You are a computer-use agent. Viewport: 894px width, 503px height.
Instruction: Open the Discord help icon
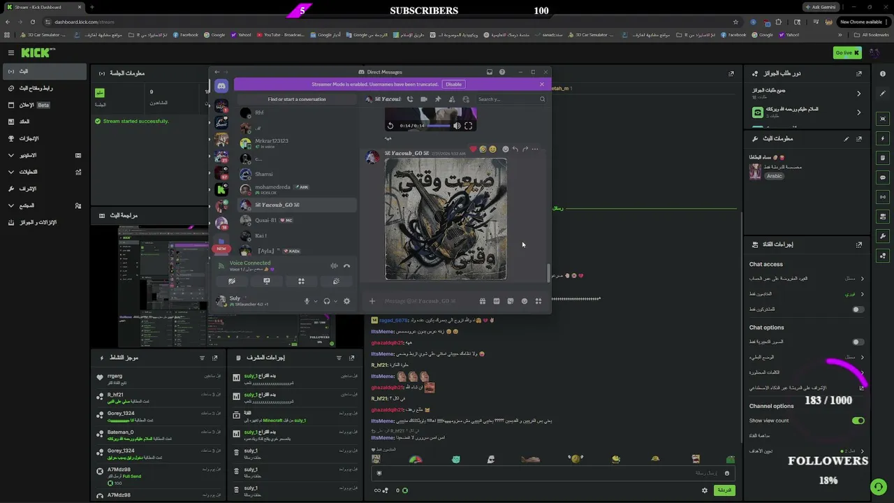tap(502, 72)
